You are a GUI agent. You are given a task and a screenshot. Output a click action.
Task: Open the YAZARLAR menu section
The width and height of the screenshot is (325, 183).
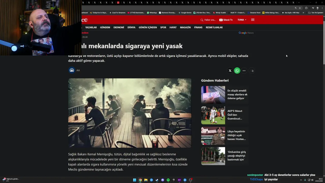tap(91, 27)
